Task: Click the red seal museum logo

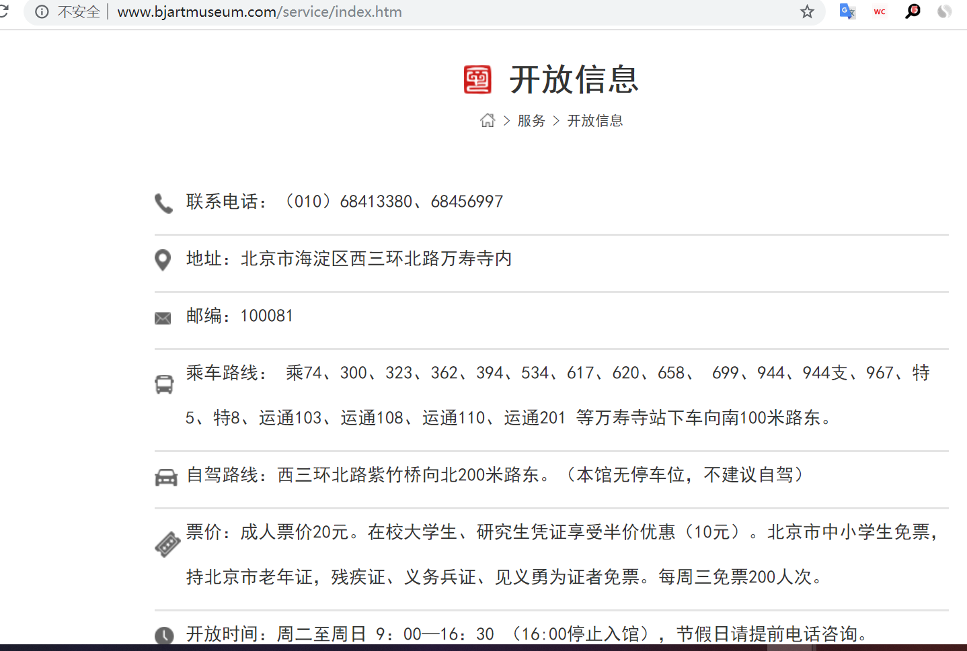Action: [477, 80]
